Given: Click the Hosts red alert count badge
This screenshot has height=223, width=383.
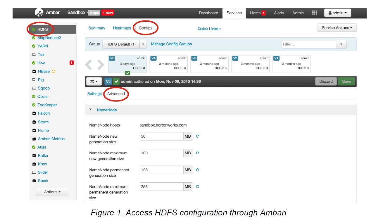Looking at the screenshot, I should (x=263, y=13).
